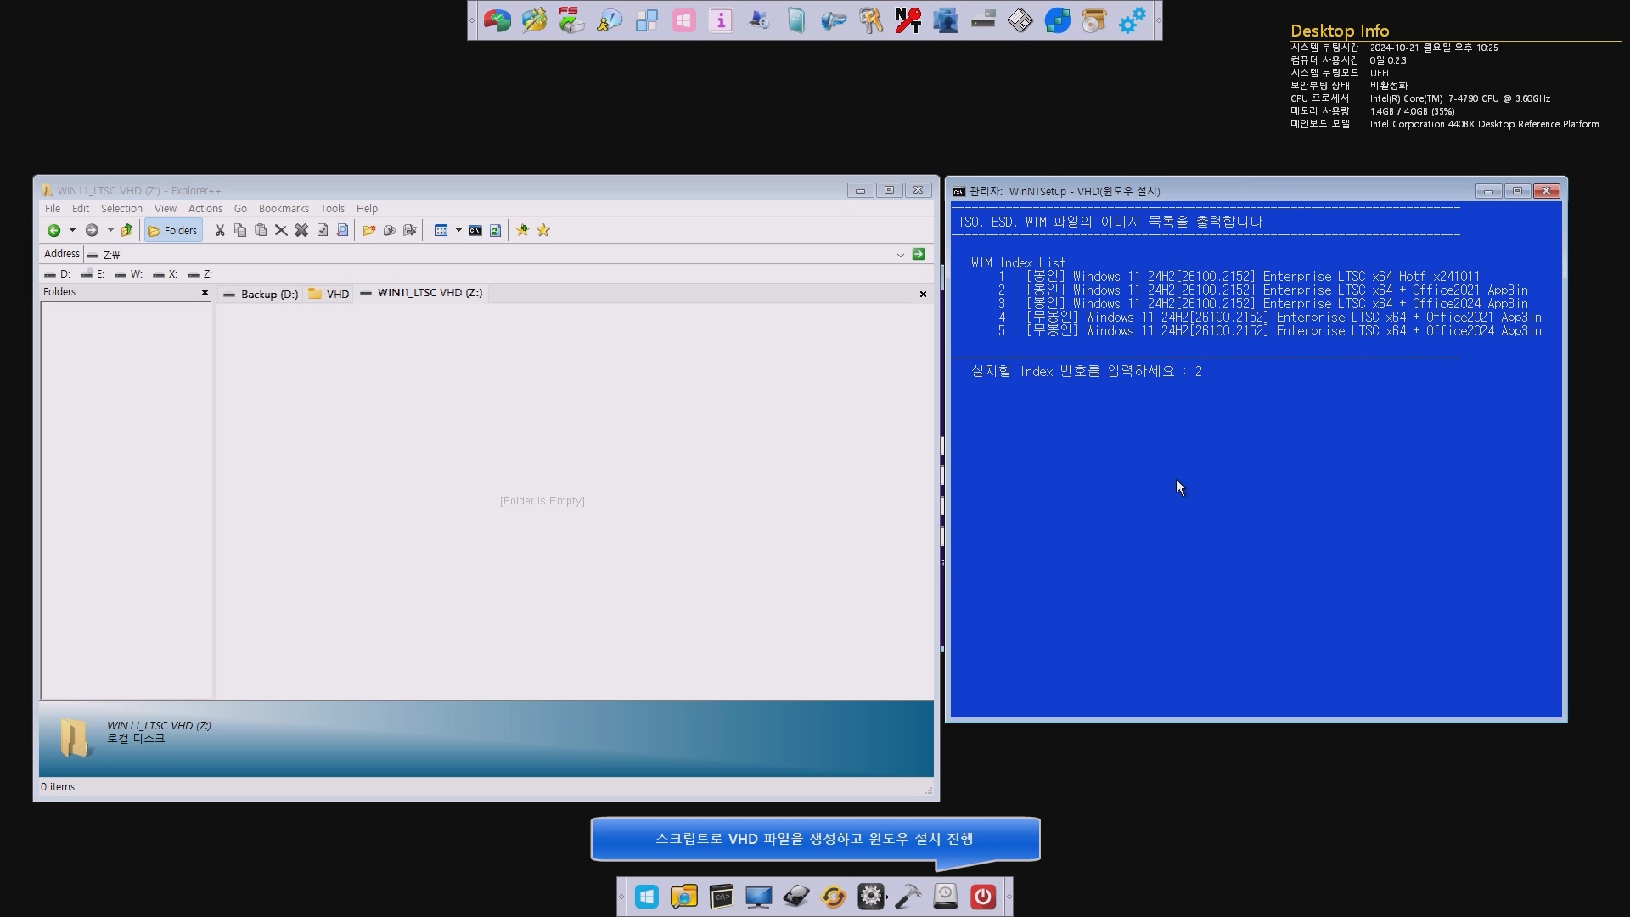1630x917 pixels.
Task: Open the File menu
Action: (53, 208)
